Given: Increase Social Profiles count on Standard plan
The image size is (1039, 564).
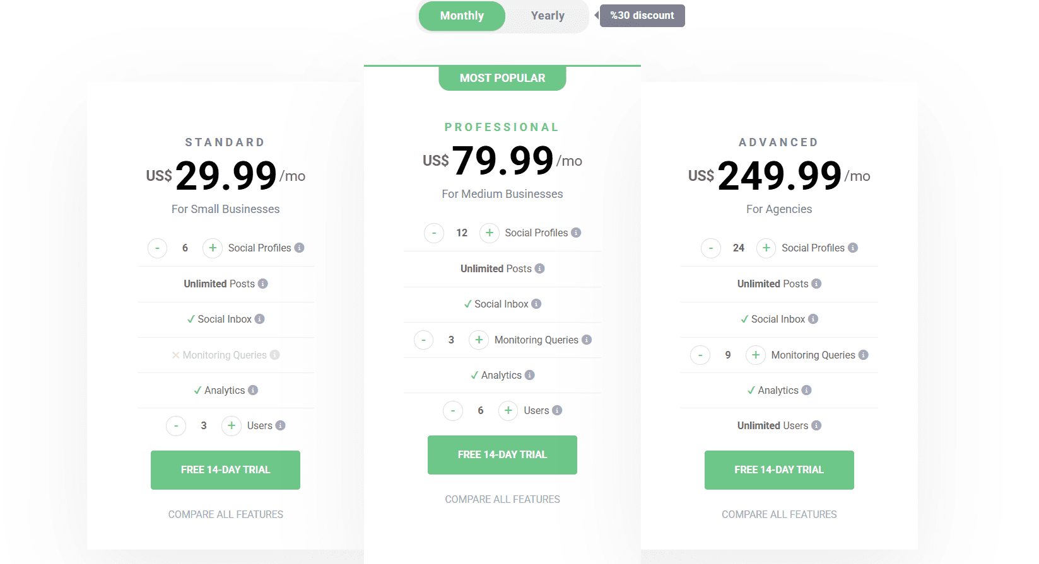Looking at the screenshot, I should pyautogui.click(x=212, y=248).
